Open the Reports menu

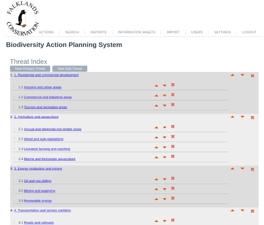tap(98, 32)
